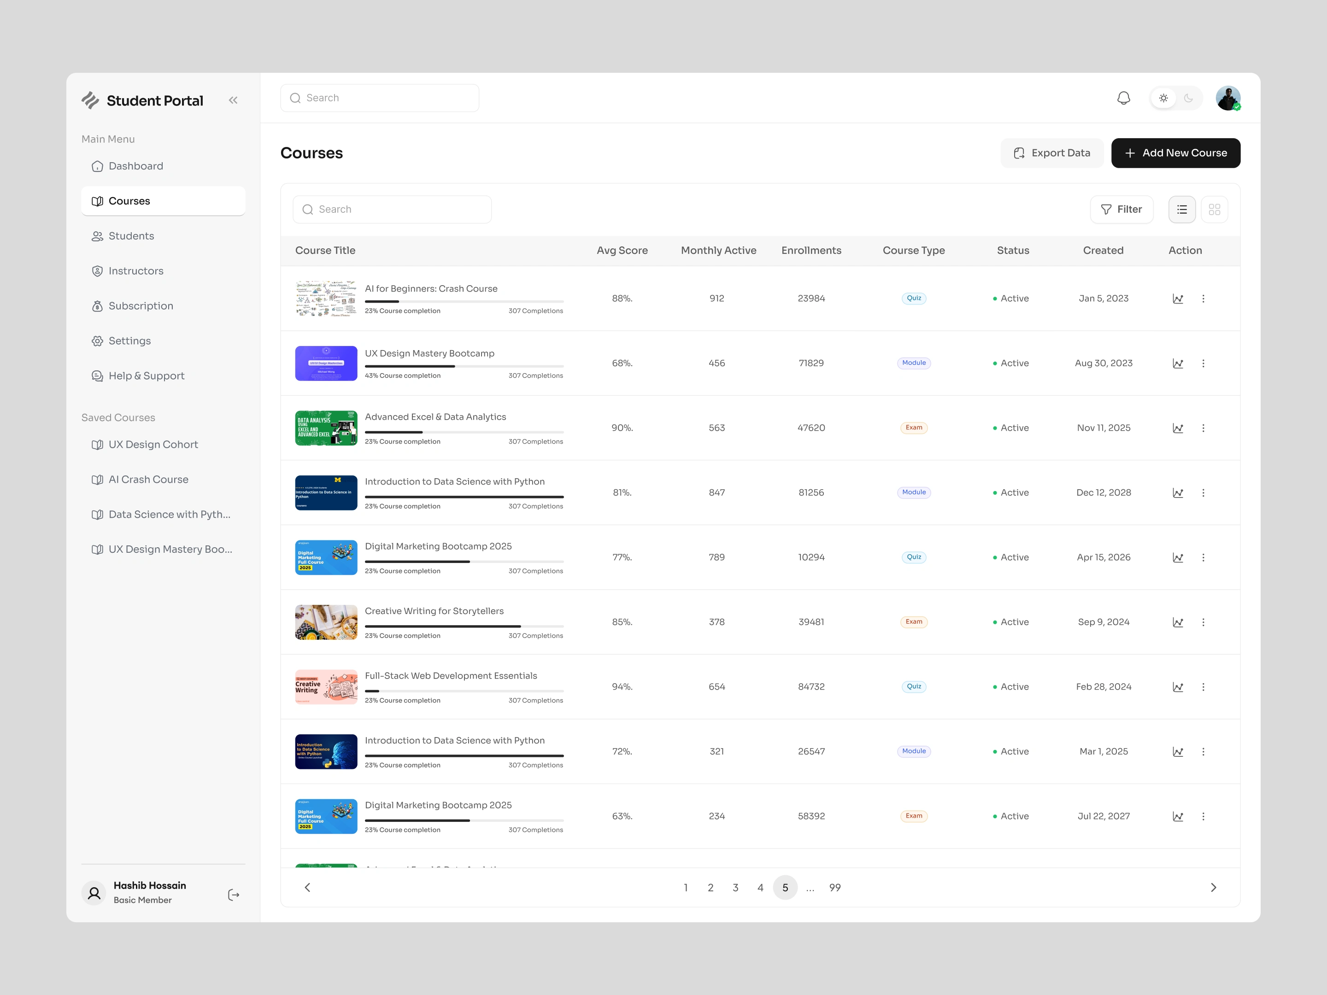
Task: Click Add New Course button
Action: click(x=1175, y=153)
